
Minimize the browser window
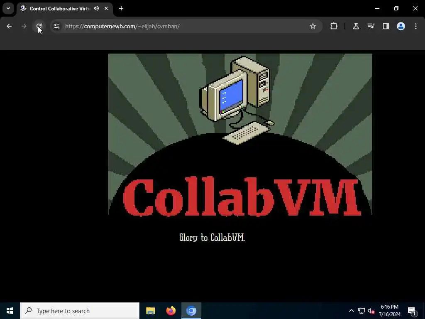click(377, 8)
